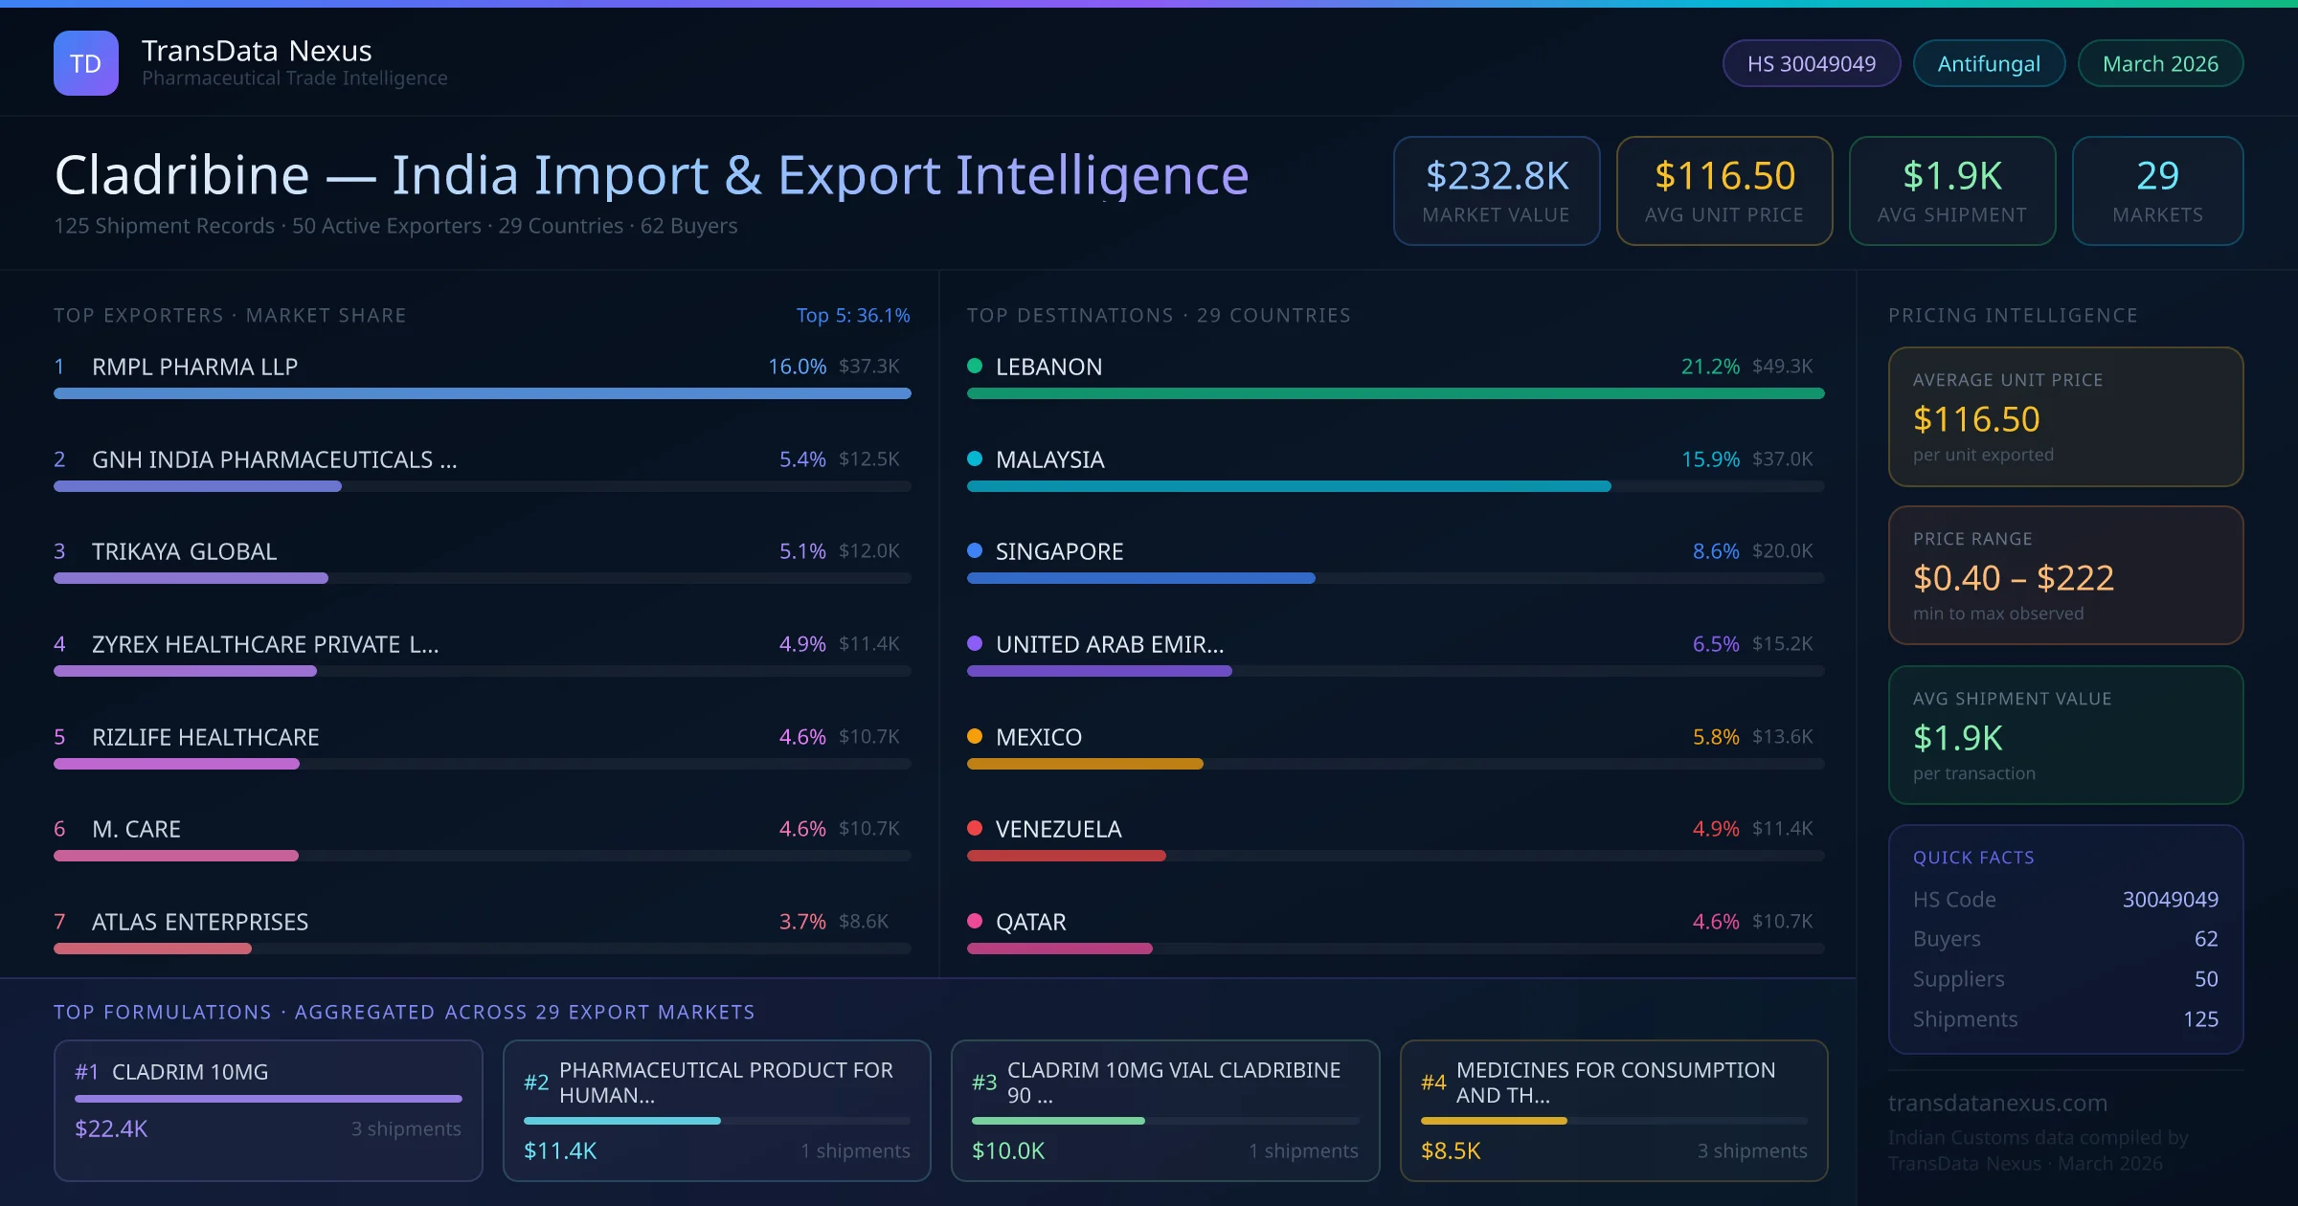The image size is (2298, 1206).
Task: Switch to the TOP EXPORTERS section header
Action: click(x=230, y=315)
